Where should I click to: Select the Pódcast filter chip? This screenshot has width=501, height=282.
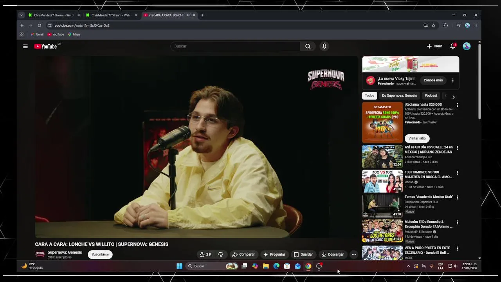[x=431, y=96]
